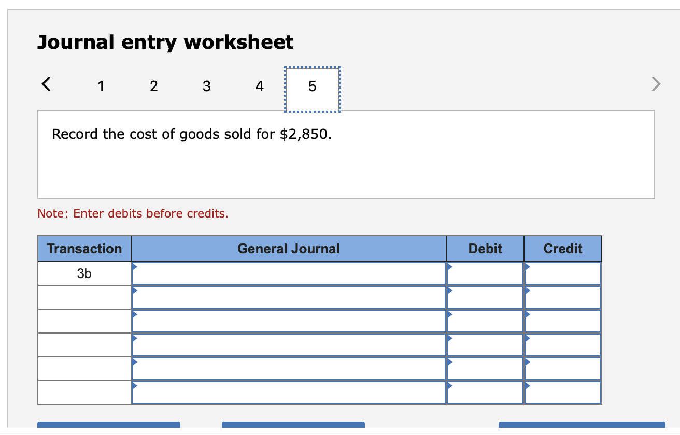Switch to transaction tab 1
Viewport: 680px width, 435px height.
point(101,86)
